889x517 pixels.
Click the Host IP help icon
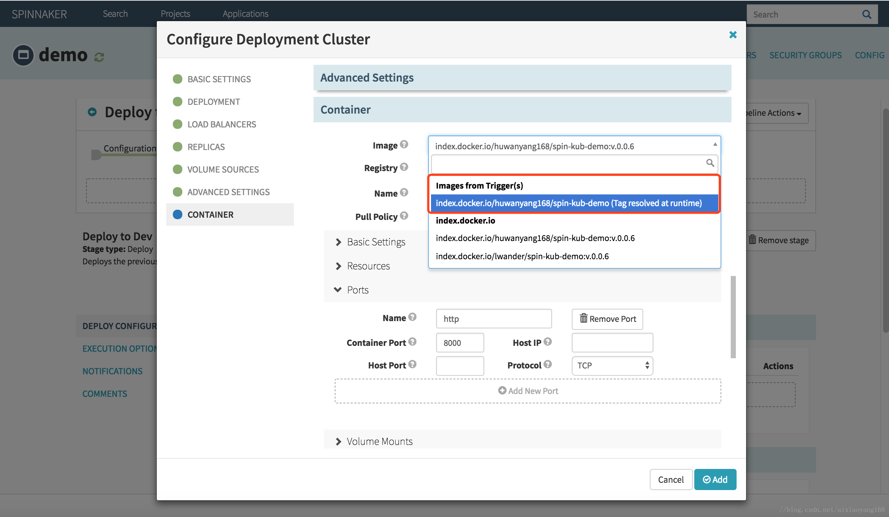point(547,342)
